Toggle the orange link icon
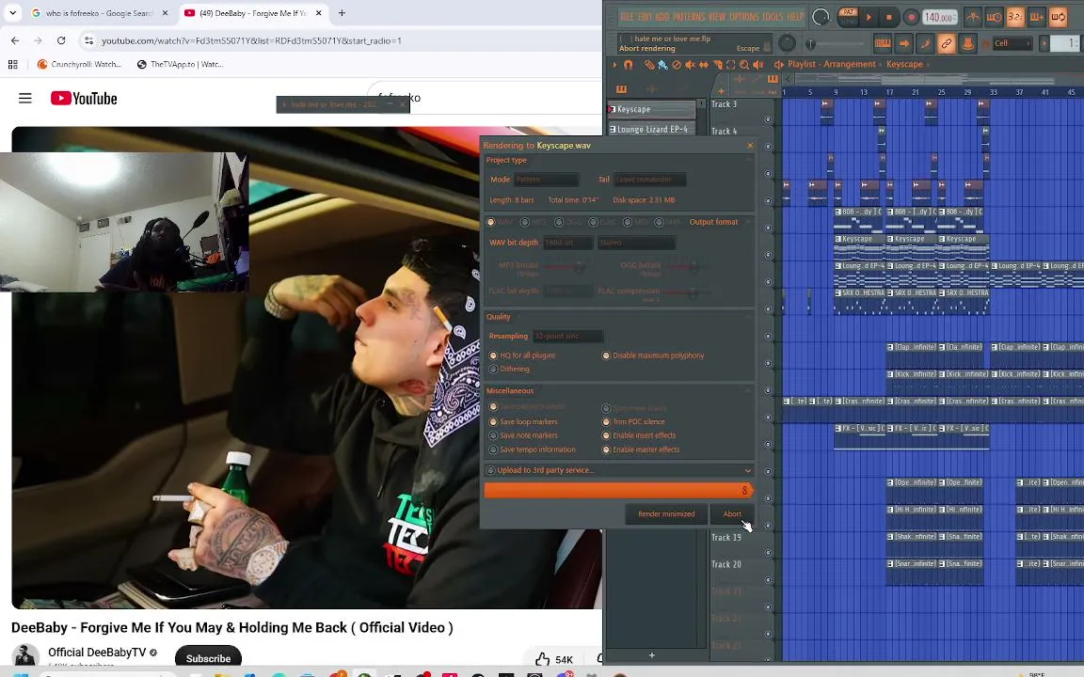1084x677 pixels. (x=947, y=43)
